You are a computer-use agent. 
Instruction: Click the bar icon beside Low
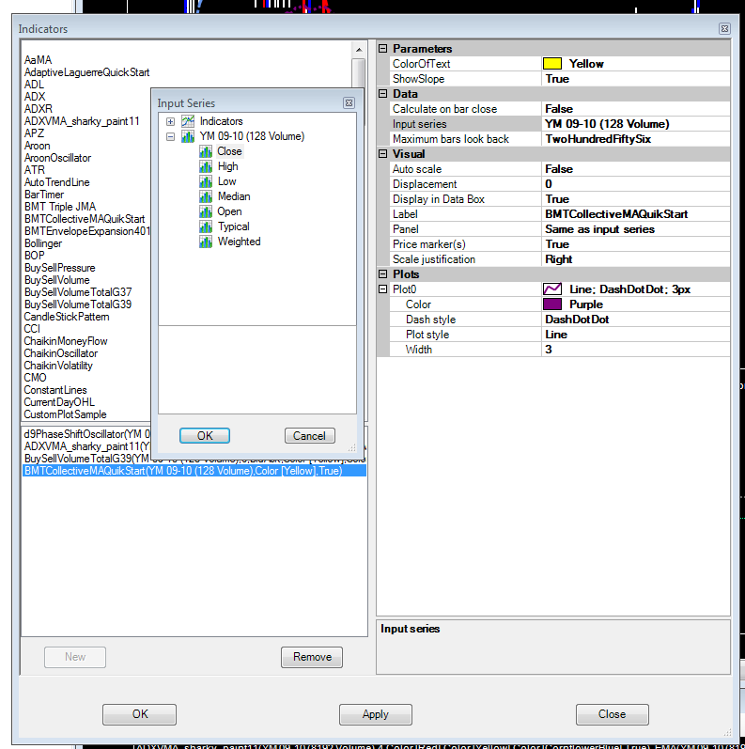pyautogui.click(x=206, y=181)
